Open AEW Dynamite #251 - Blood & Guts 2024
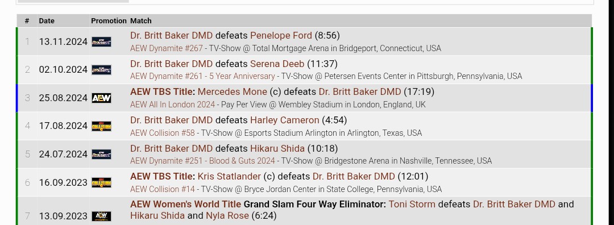This screenshot has height=225, width=614. [203, 161]
